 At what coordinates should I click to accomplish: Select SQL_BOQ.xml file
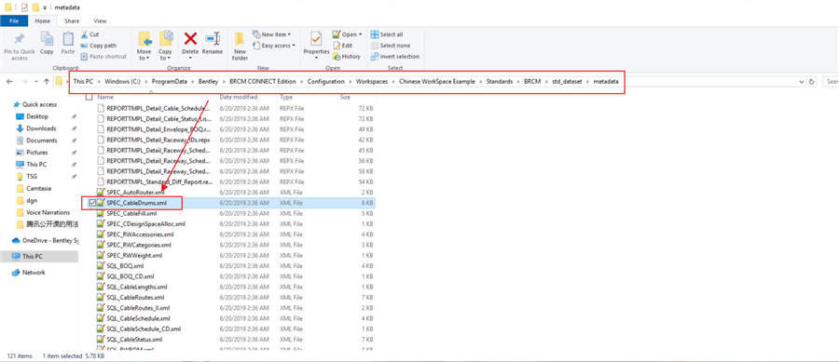pos(125,265)
